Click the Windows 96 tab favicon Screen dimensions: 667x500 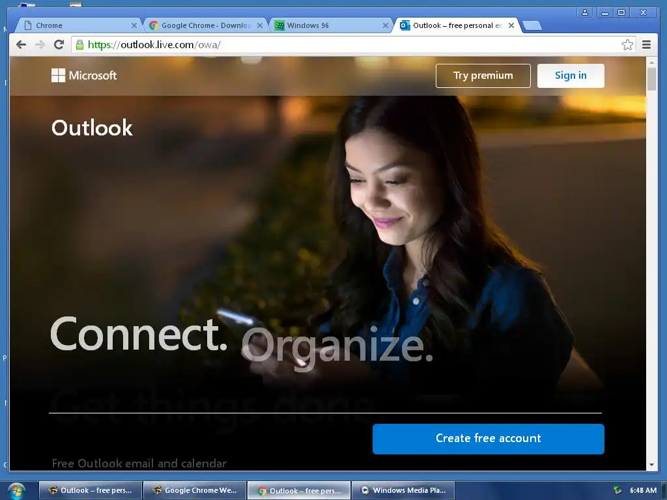(x=279, y=25)
